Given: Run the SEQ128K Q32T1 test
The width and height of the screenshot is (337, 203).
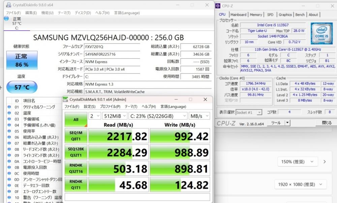Looking at the screenshot, I should coord(76,152).
